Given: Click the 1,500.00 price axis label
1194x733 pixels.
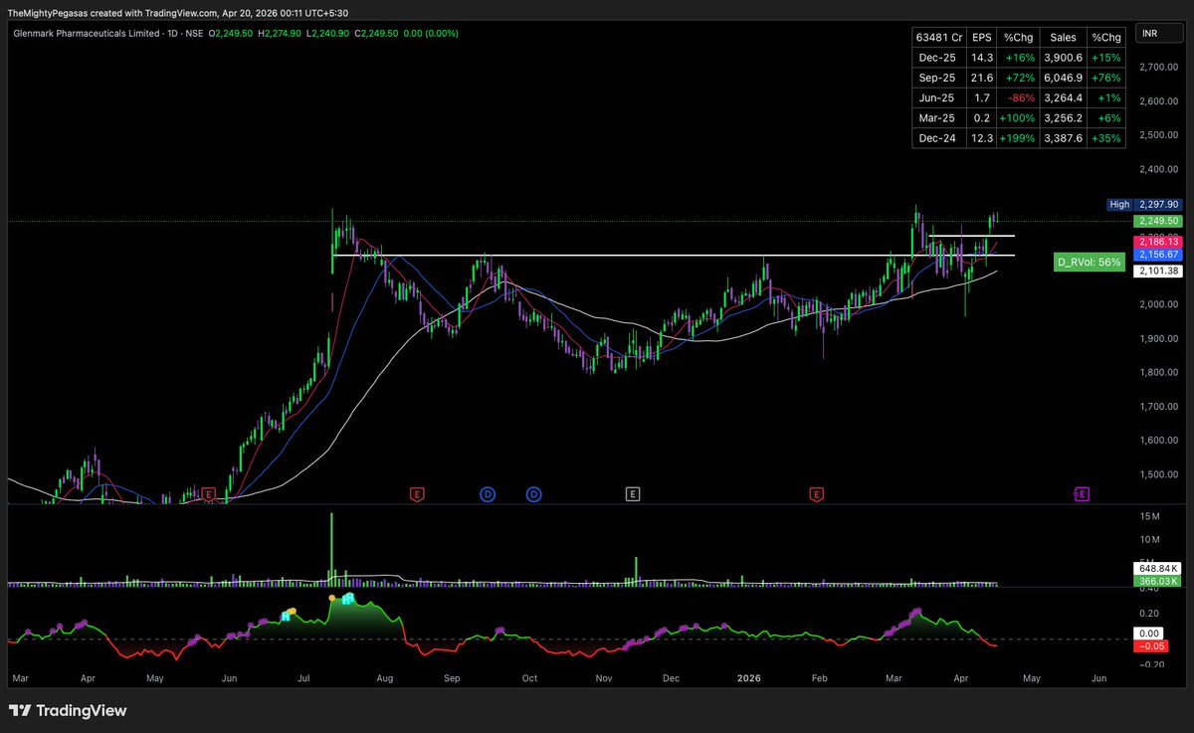Looking at the screenshot, I should point(1157,473).
